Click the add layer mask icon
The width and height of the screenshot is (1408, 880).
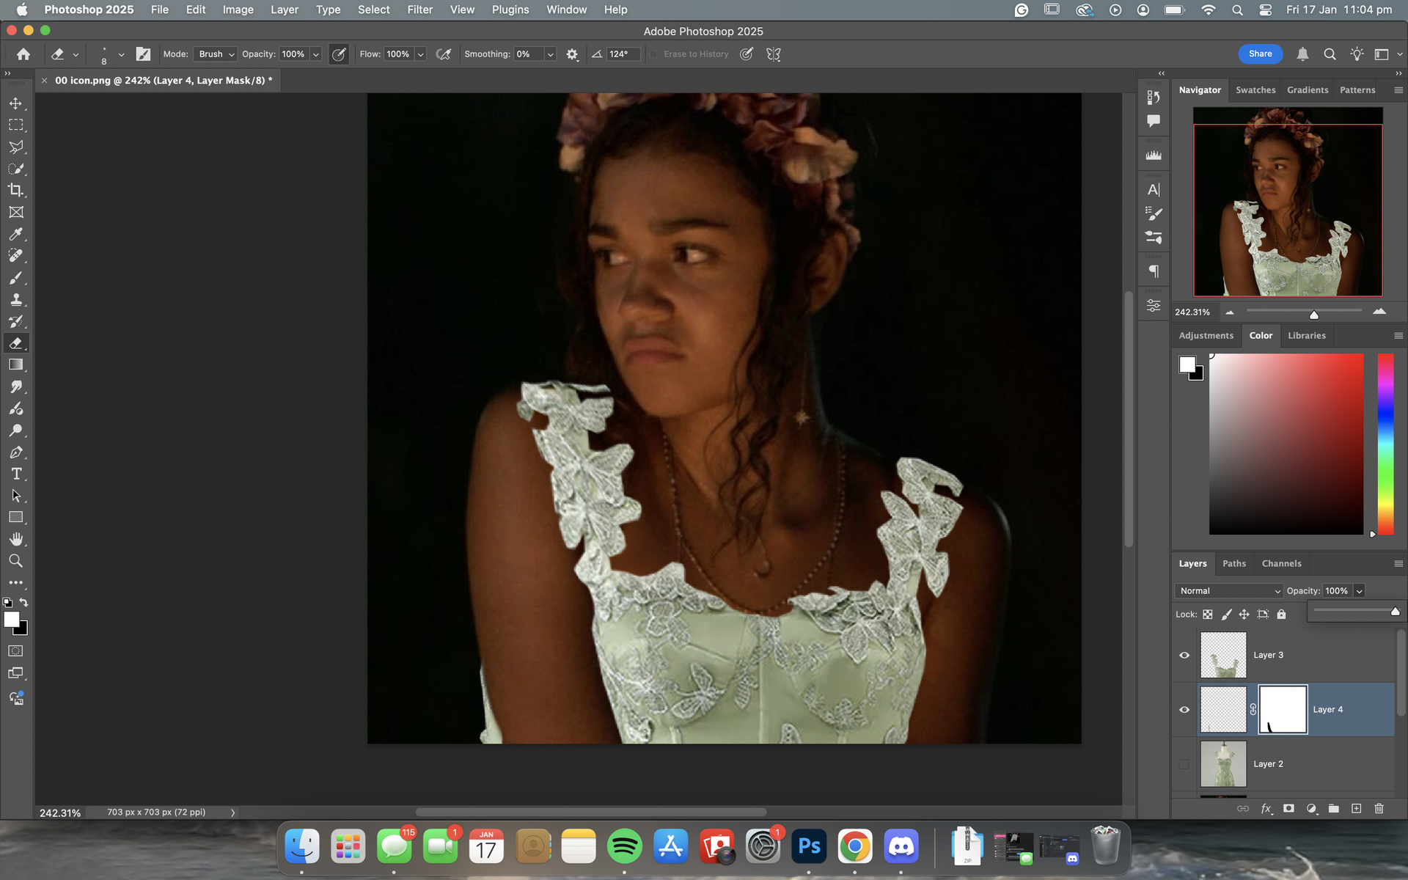1288,808
